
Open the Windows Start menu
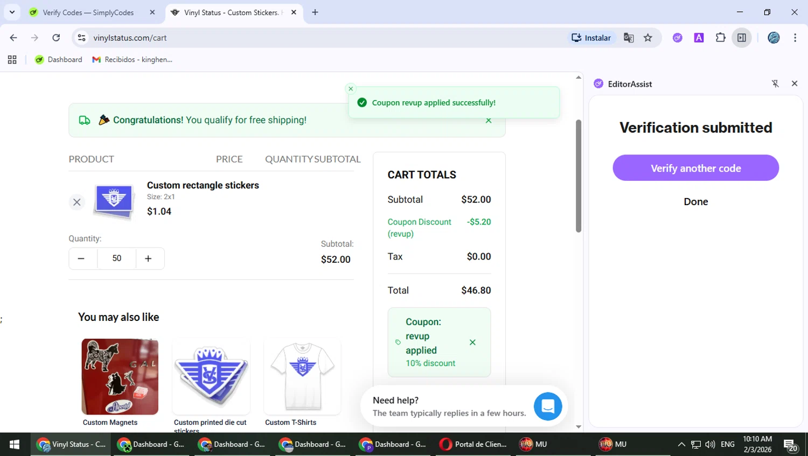point(15,444)
